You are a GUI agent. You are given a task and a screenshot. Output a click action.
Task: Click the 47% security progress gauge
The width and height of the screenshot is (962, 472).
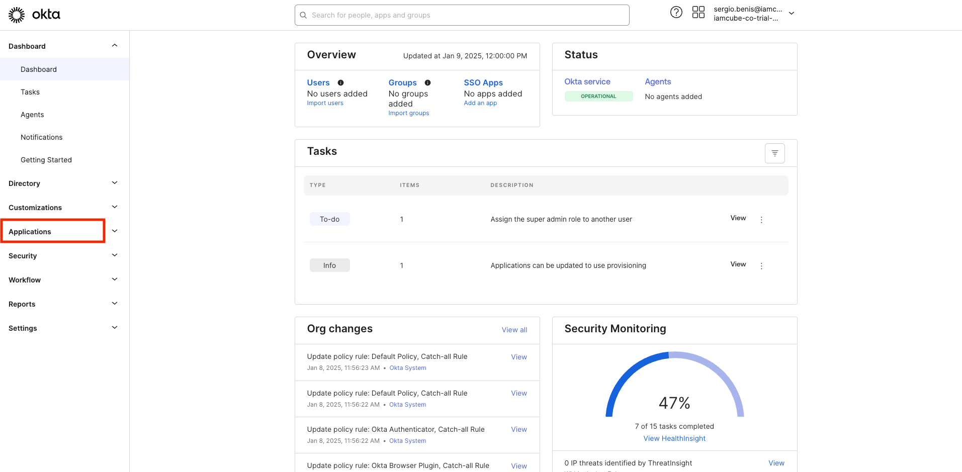[x=674, y=385]
